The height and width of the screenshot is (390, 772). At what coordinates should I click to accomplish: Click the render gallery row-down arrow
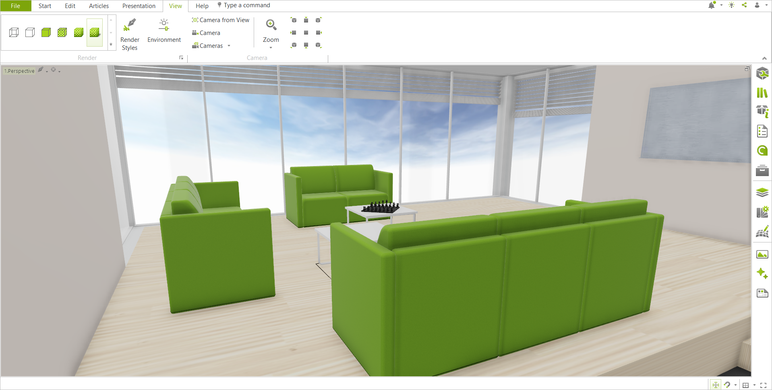click(x=111, y=33)
